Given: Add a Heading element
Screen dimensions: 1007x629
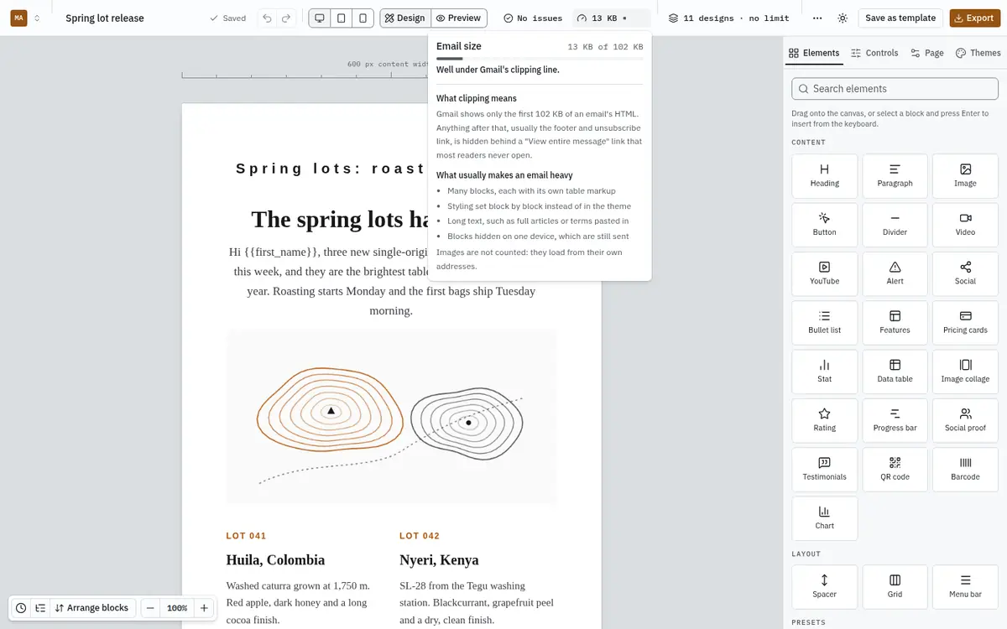Looking at the screenshot, I should tap(825, 176).
